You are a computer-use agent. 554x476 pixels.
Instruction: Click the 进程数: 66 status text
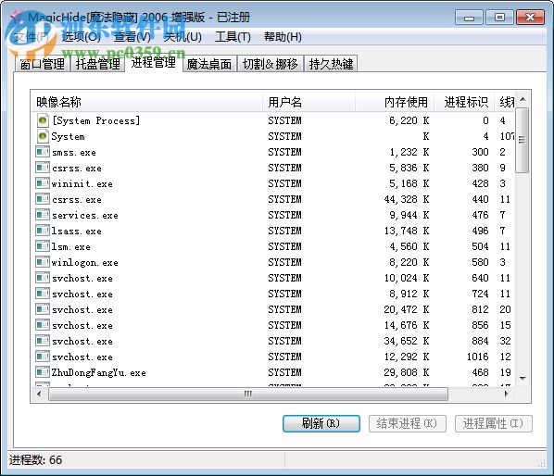click(x=36, y=459)
